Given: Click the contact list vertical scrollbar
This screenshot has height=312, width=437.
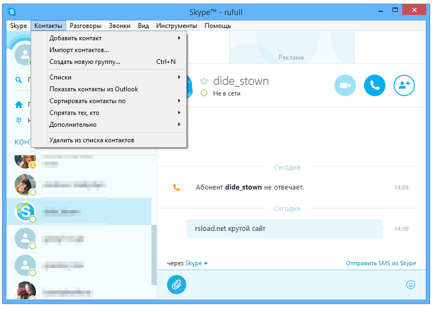Looking at the screenshot, I should pyautogui.click(x=154, y=255).
